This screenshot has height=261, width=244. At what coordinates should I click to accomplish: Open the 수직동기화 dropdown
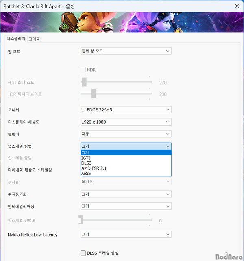coord(126,194)
